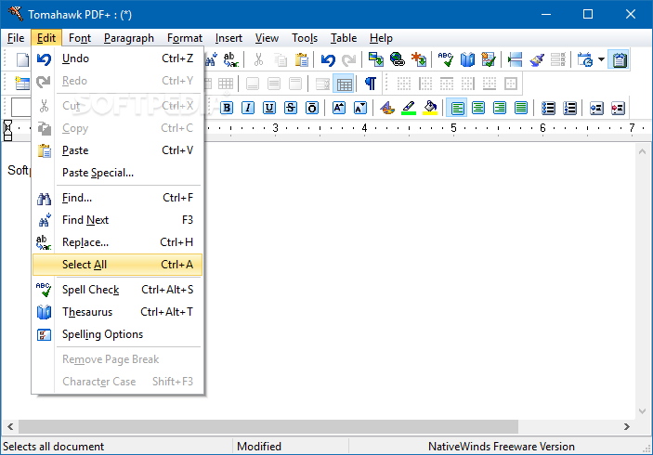Click the yellow paint bucket background color

click(430, 108)
